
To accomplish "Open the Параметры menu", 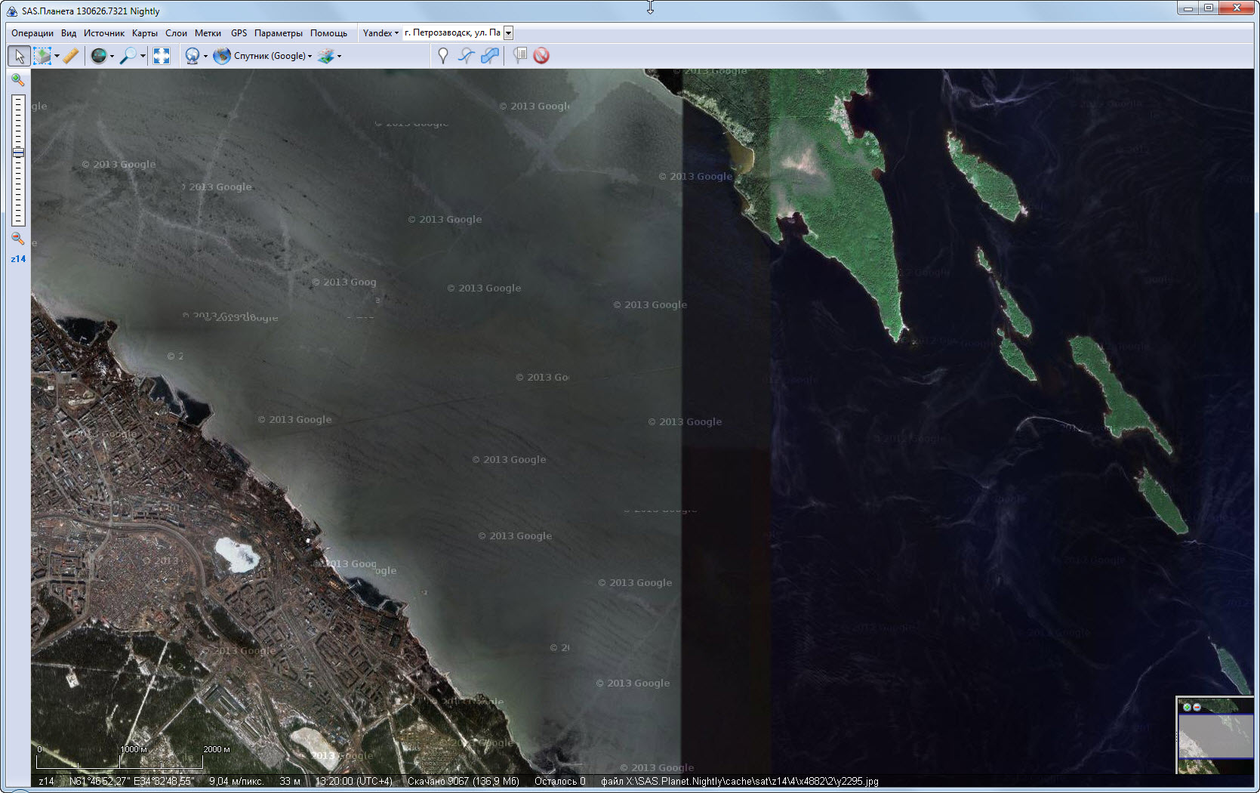I will coord(278,33).
